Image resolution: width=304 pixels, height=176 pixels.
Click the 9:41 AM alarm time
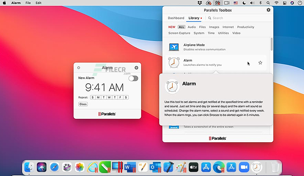point(104,87)
